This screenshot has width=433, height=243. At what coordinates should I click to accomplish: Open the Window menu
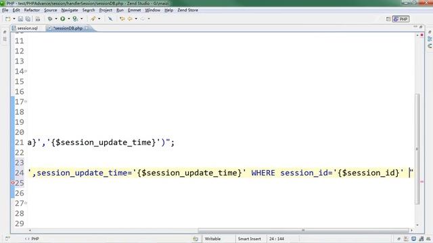point(152,10)
